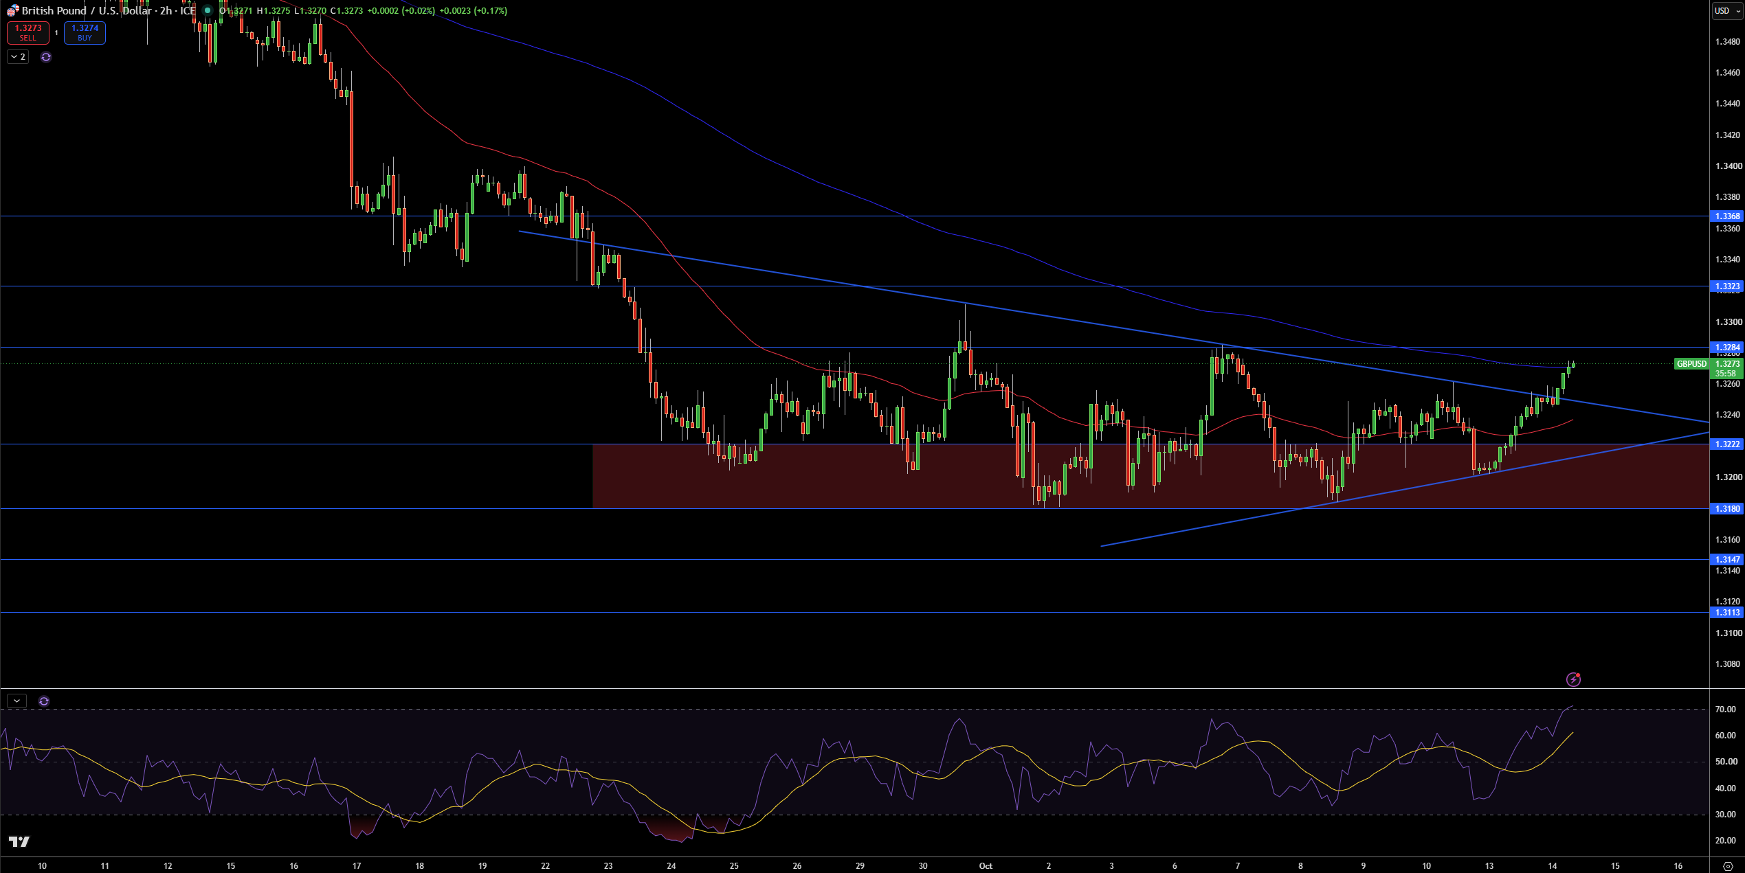Click the 14 date label on time axis
The height and width of the screenshot is (873, 1745).
[x=1552, y=865]
